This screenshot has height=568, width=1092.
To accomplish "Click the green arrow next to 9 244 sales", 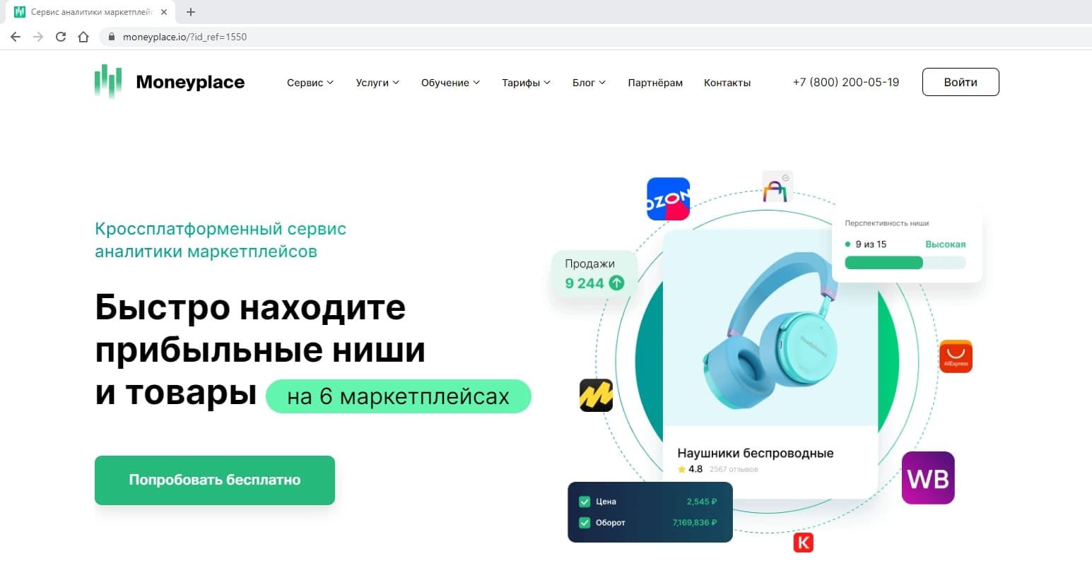I will [616, 283].
